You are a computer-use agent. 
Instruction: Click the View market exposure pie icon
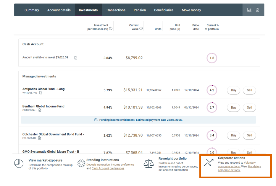click(19, 164)
